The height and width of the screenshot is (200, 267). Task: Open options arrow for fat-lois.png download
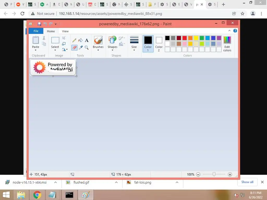(x=177, y=182)
